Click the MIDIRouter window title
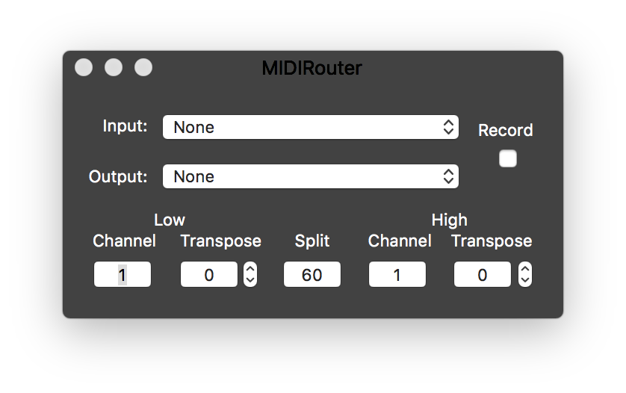This screenshot has width=626, height=393. click(x=312, y=68)
